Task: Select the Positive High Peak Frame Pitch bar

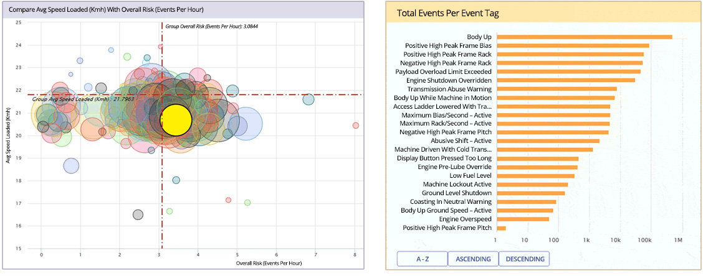Action: [500, 228]
